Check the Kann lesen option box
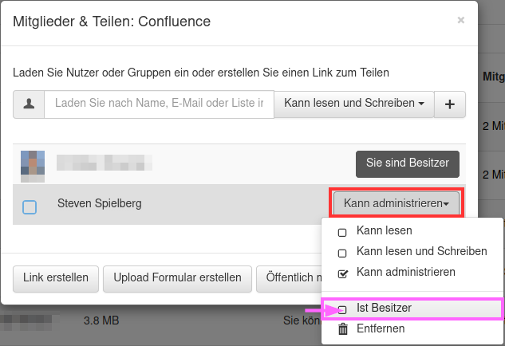Screen dimensions: 505x346 click(x=343, y=232)
